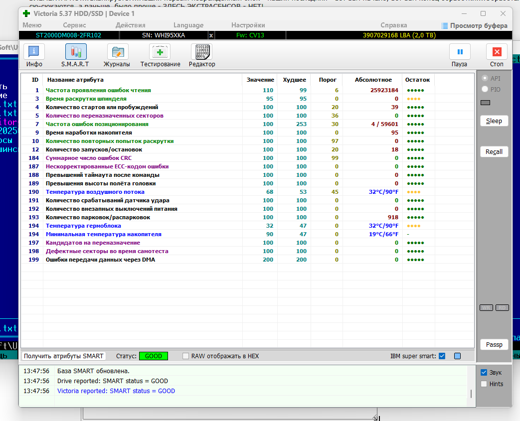The height and width of the screenshot is (421, 520).
Task: Switch to Тестирование surface test view
Action: [x=160, y=52]
